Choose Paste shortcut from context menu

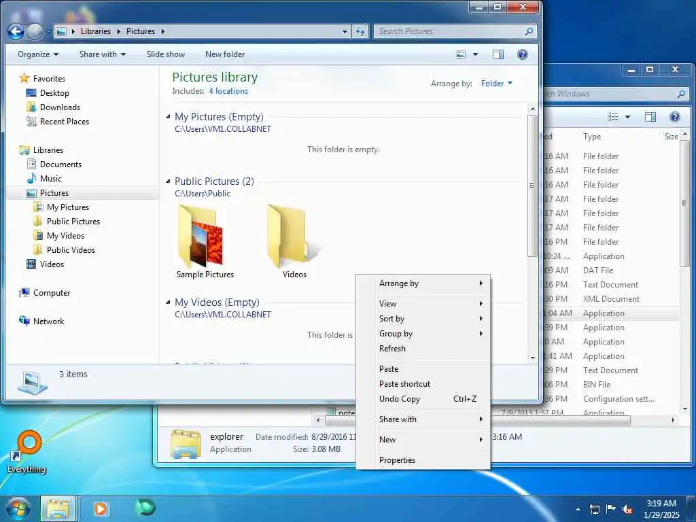coord(423,384)
